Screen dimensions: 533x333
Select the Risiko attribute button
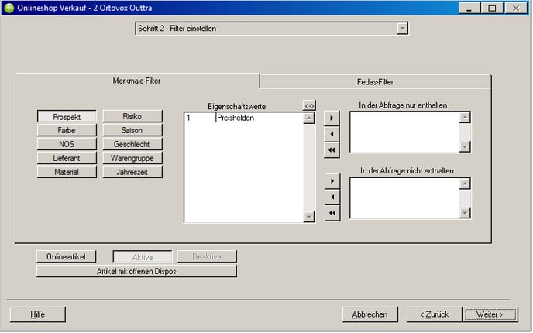pos(132,116)
